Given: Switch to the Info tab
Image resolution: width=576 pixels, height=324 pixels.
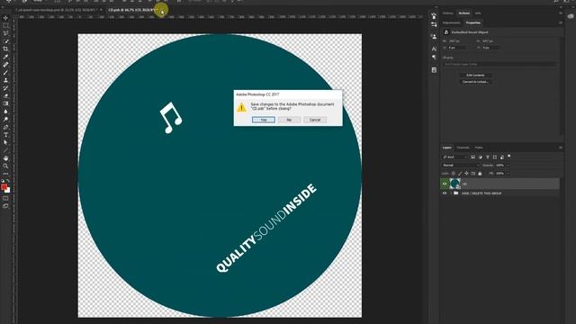Looking at the screenshot, I should (478, 13).
